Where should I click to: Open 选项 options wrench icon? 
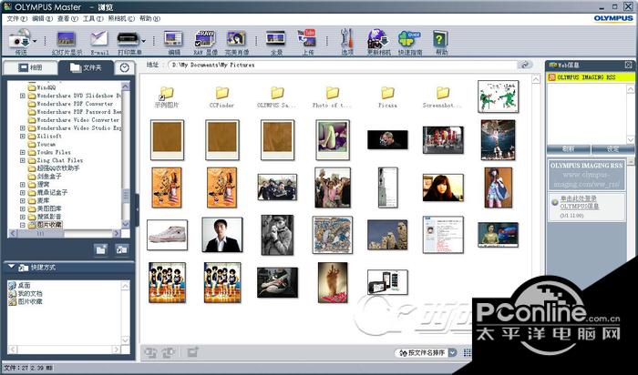coord(346,39)
